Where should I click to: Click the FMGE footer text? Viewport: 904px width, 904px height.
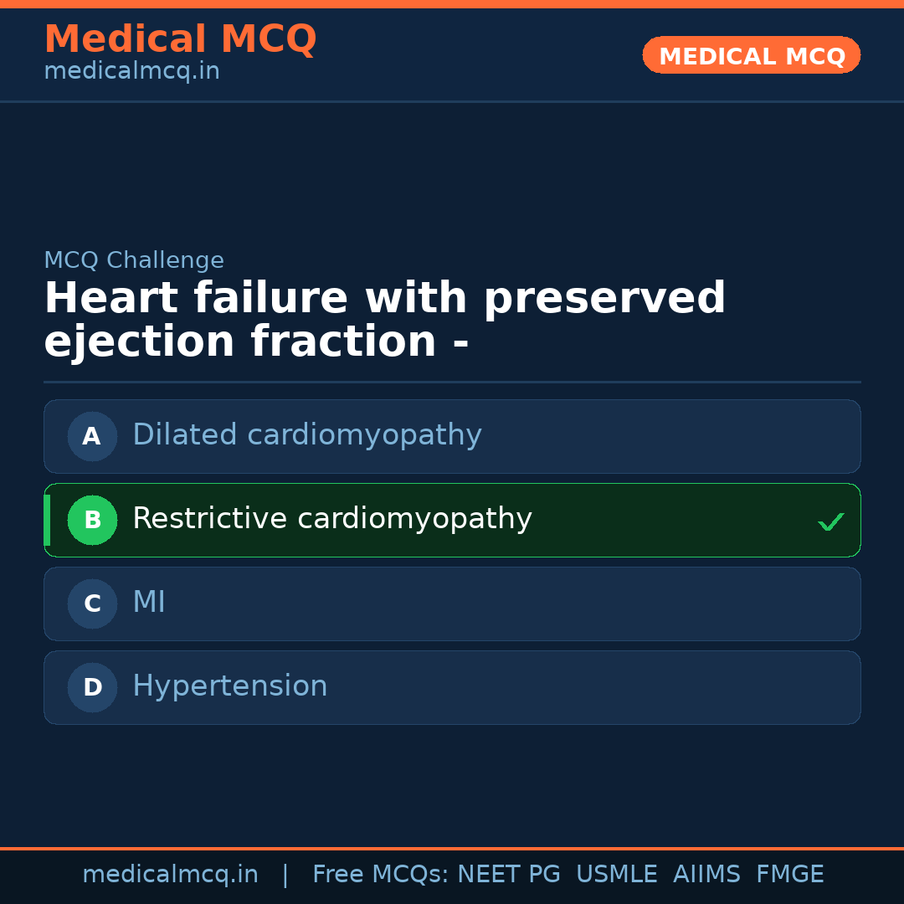pyautogui.click(x=789, y=874)
